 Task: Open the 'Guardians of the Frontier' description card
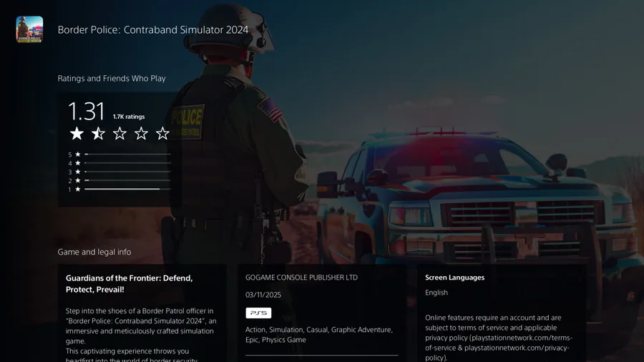[142, 313]
